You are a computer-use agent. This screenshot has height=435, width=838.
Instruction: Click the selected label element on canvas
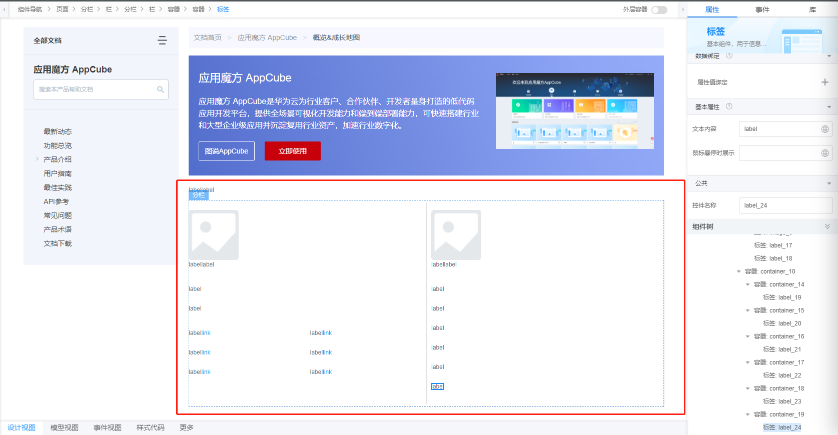point(437,386)
